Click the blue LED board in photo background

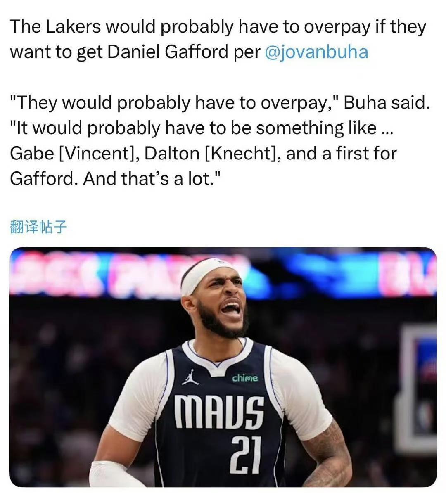click(315, 277)
